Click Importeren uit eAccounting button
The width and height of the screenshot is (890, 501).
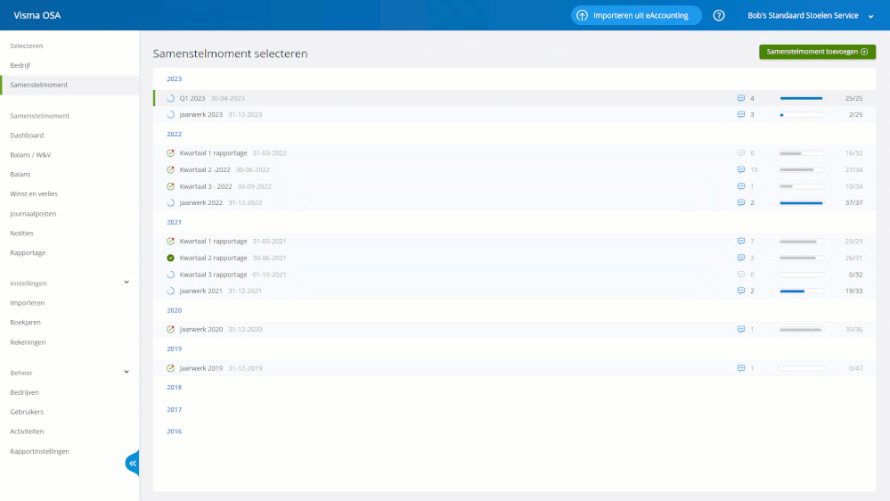coord(636,15)
